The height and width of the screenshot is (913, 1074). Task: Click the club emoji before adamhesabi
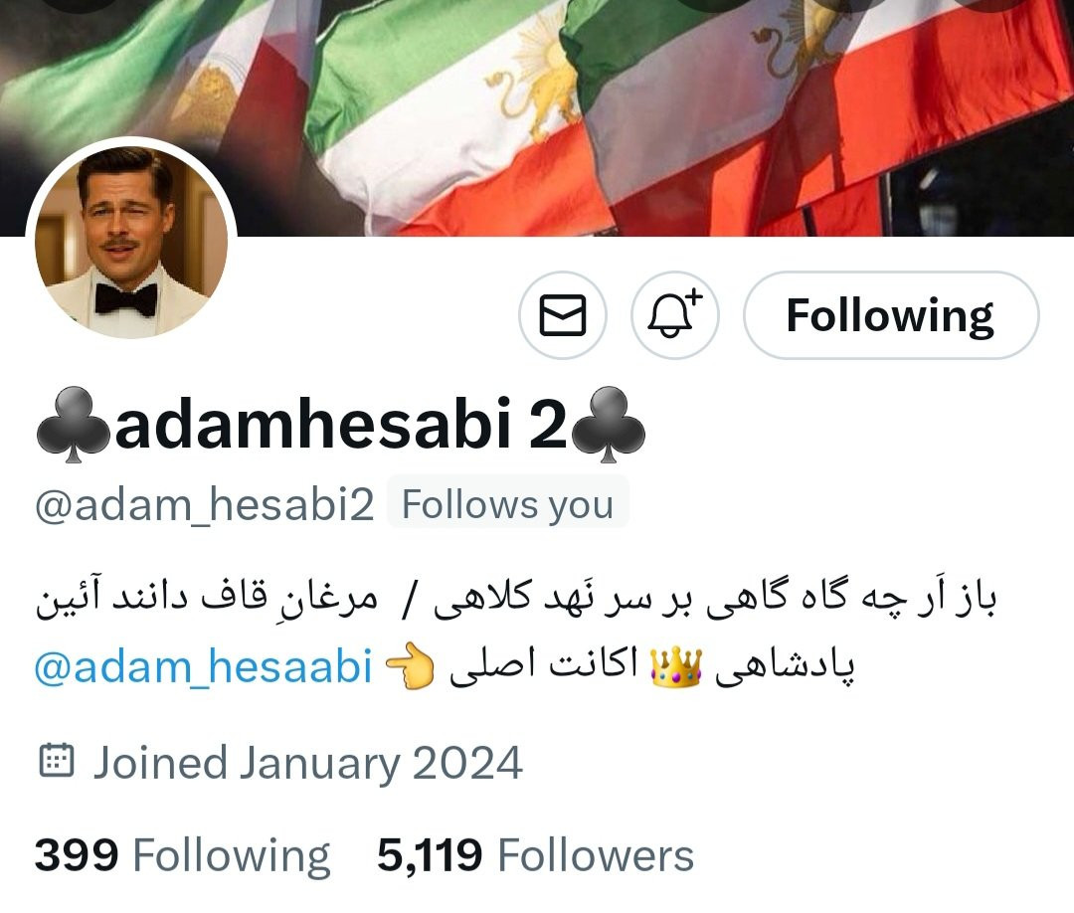[74, 425]
